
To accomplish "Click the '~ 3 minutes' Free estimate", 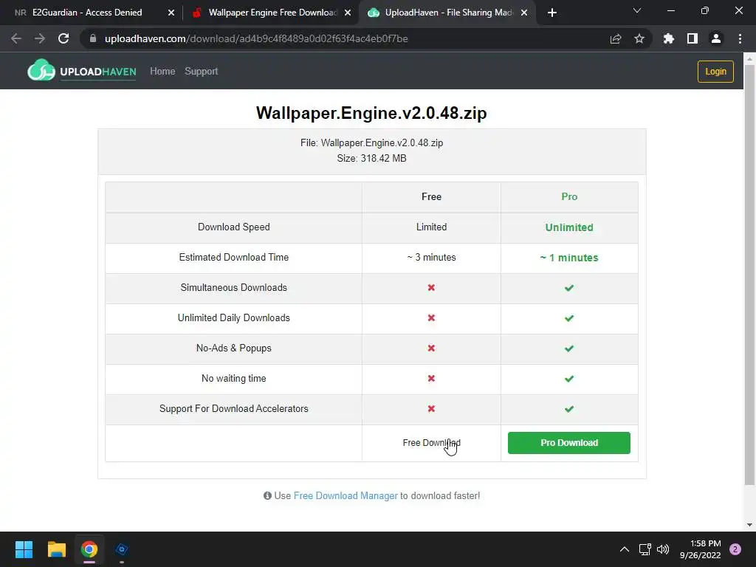I will pos(431,258).
